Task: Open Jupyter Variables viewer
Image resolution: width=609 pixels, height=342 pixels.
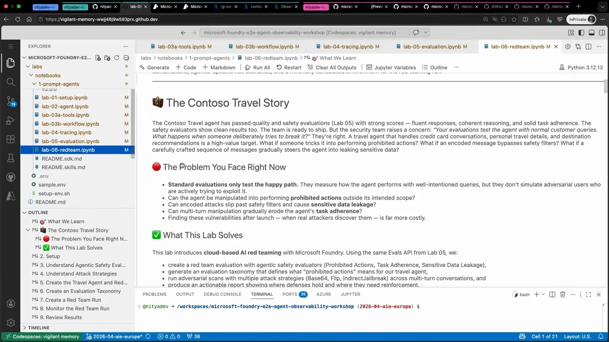Action: coord(391,67)
